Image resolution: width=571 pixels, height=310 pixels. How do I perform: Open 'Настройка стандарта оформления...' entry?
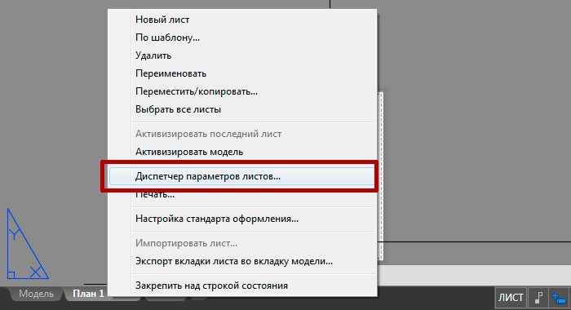click(242, 219)
